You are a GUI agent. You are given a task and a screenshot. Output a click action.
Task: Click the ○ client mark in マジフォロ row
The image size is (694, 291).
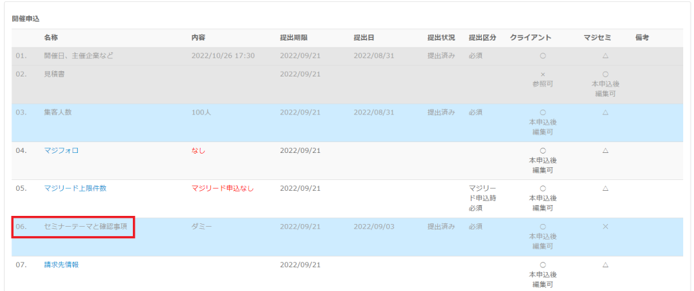click(543, 150)
